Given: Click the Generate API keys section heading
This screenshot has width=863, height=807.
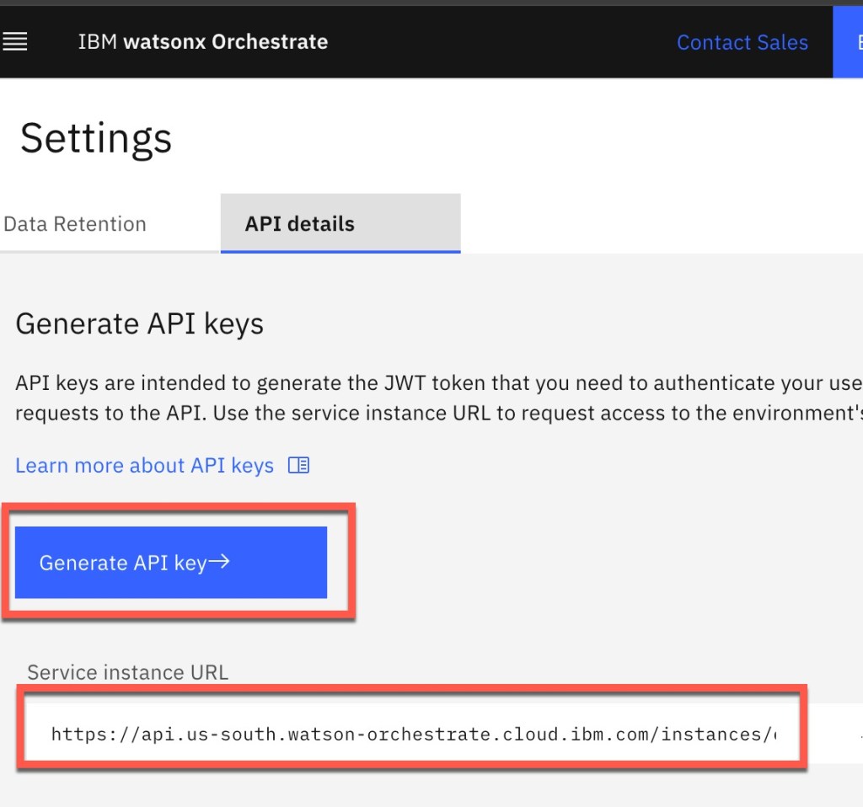Looking at the screenshot, I should (x=140, y=324).
